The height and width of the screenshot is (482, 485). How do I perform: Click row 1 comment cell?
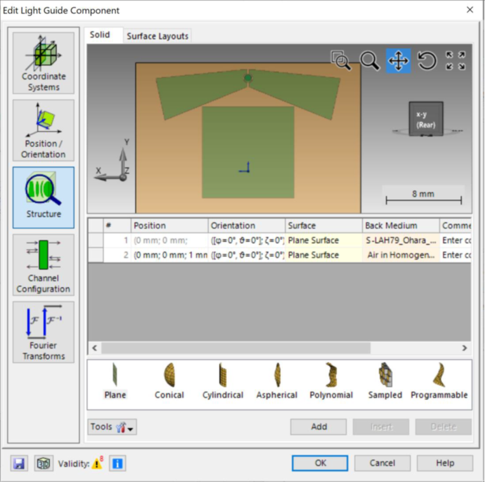[455, 240]
